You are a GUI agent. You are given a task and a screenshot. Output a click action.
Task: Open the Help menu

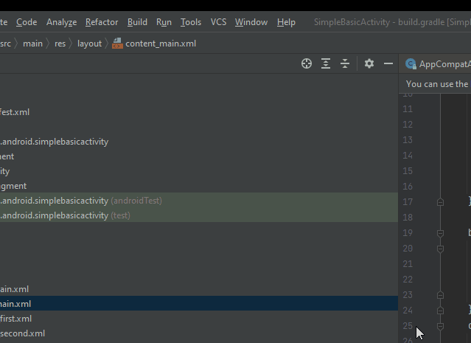pos(286,22)
